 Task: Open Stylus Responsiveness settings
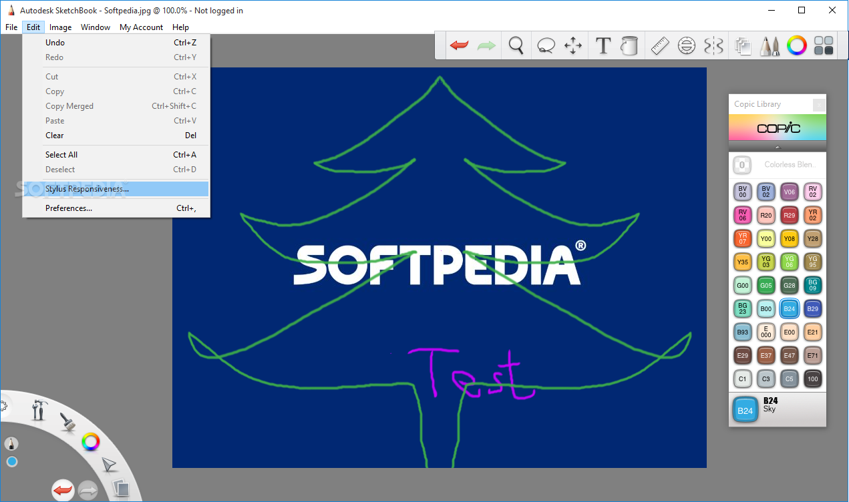point(116,189)
